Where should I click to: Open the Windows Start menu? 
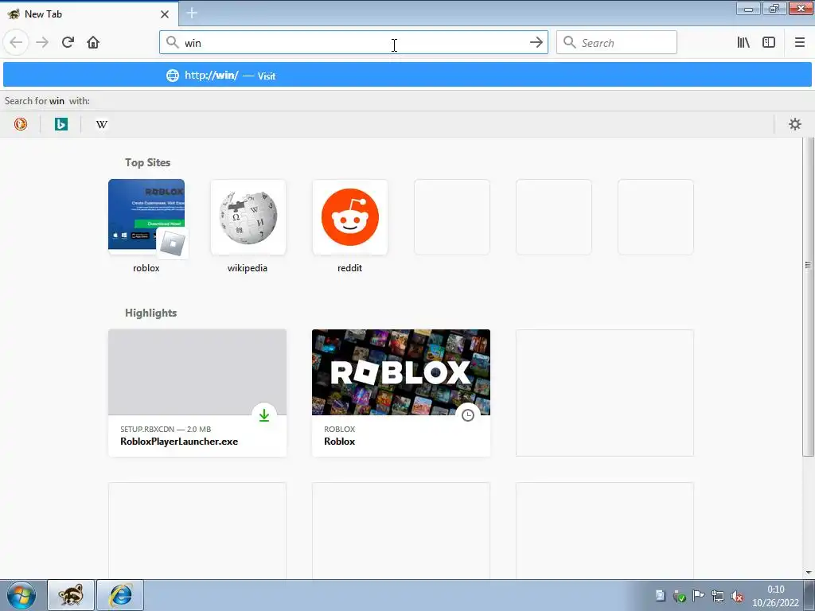(x=21, y=595)
